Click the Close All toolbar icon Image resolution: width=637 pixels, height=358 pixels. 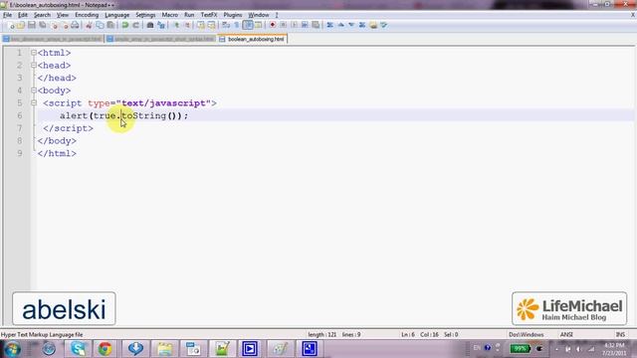64,25
